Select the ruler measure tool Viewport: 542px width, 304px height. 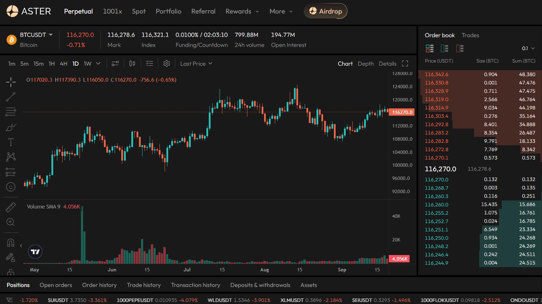tap(11, 207)
